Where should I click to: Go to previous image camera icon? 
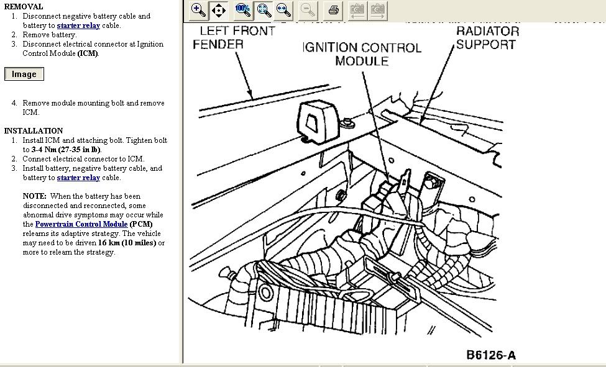click(x=357, y=10)
